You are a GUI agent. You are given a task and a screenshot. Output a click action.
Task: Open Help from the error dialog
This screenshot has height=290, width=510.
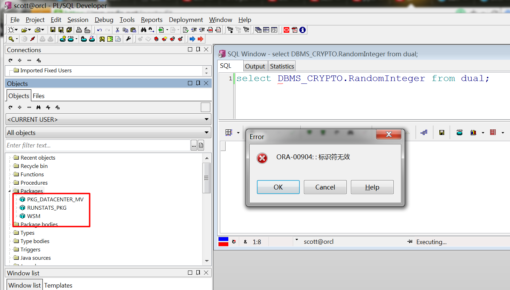372,187
